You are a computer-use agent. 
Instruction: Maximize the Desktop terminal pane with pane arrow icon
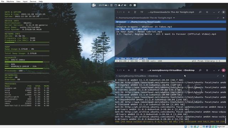pyautogui.click(x=218, y=76)
